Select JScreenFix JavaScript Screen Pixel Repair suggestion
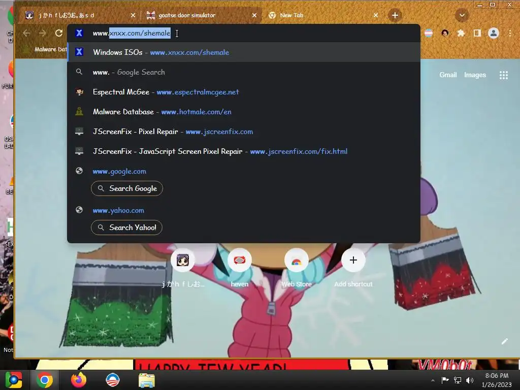The height and width of the screenshot is (390, 520). [x=244, y=151]
